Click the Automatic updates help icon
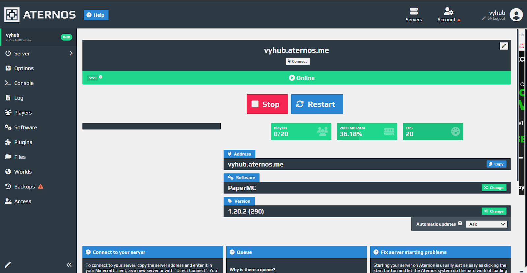 [460, 223]
